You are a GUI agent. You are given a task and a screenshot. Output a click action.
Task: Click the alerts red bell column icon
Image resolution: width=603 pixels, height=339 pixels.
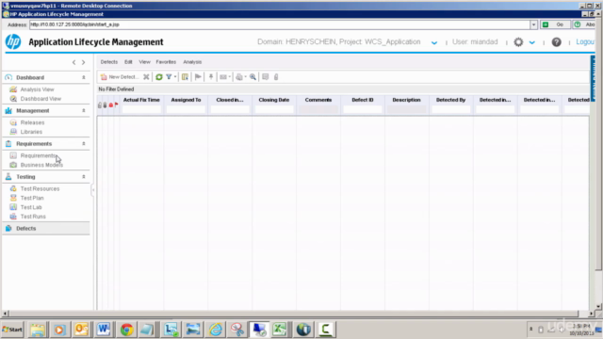point(111,105)
